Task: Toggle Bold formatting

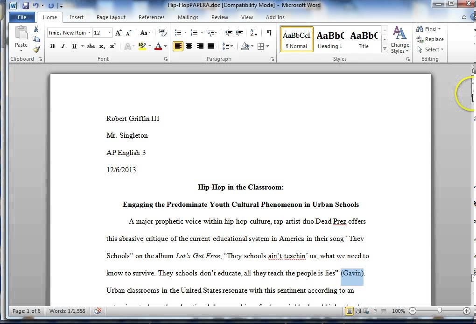Action: [53, 46]
